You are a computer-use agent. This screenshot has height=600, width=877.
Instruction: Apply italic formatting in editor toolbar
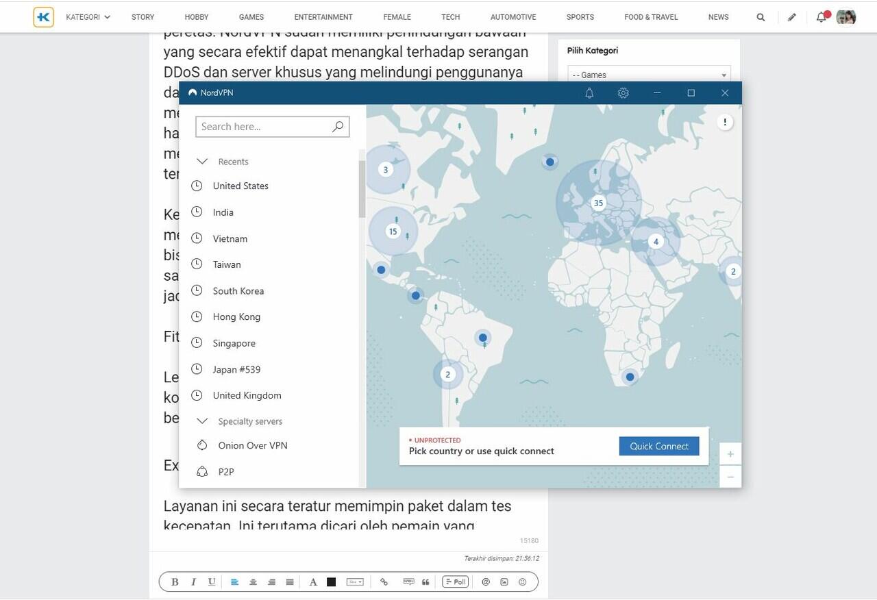(x=193, y=582)
